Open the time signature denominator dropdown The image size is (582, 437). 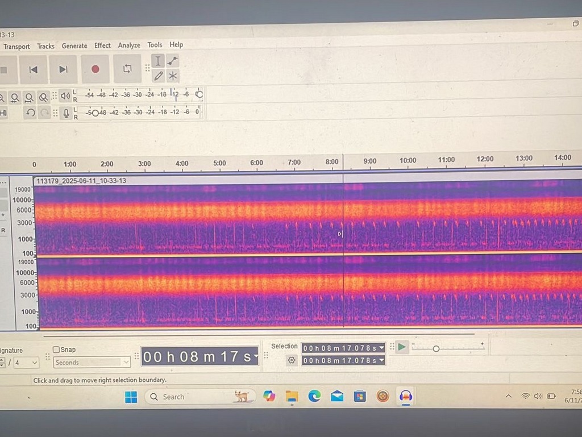tap(34, 363)
